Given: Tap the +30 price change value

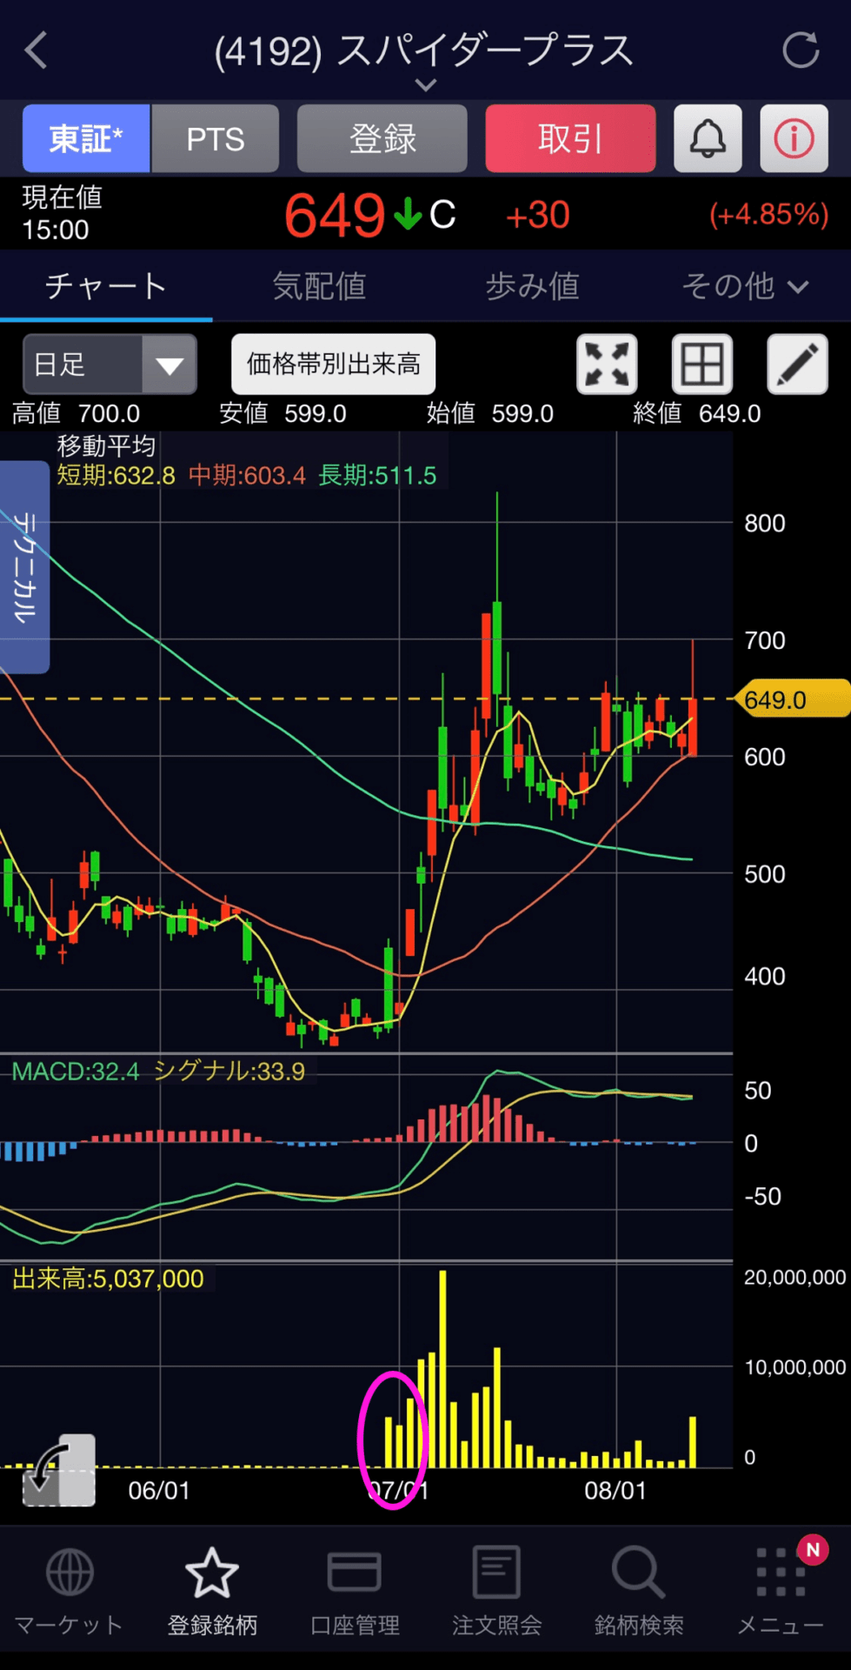Looking at the screenshot, I should 538,215.
